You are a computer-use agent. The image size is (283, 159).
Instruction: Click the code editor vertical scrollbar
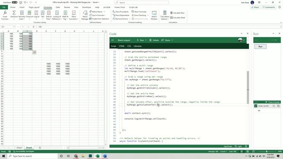[248, 87]
